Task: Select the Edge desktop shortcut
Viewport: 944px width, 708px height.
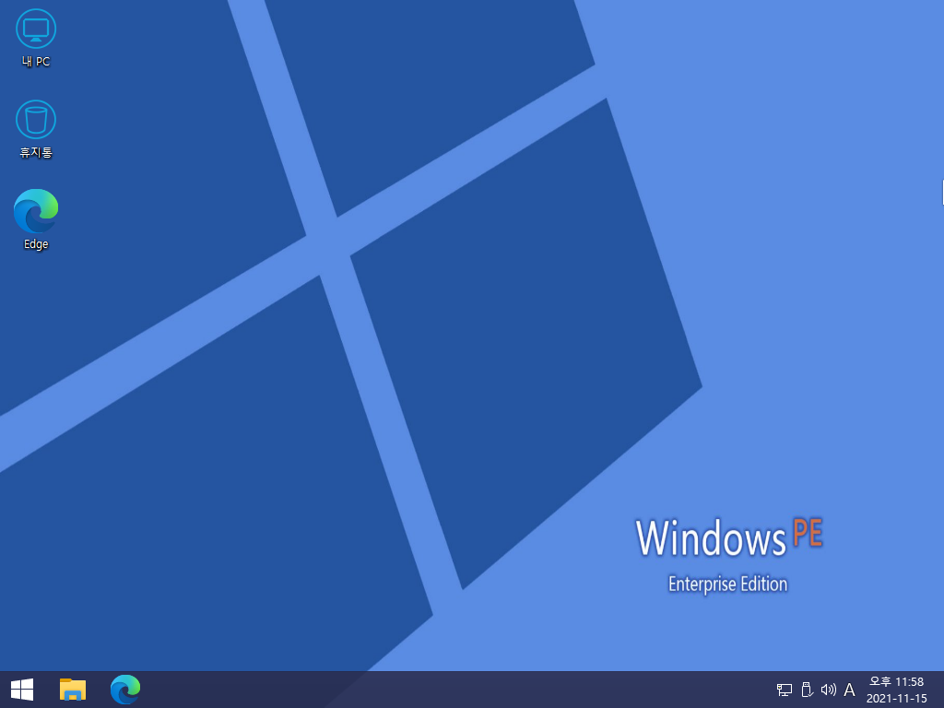Action: coord(36,219)
